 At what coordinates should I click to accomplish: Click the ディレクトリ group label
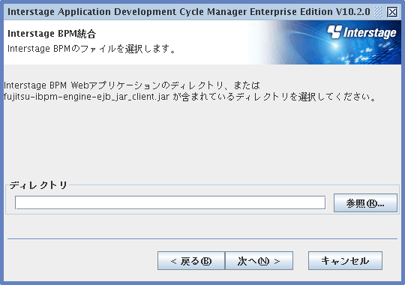click(38, 185)
